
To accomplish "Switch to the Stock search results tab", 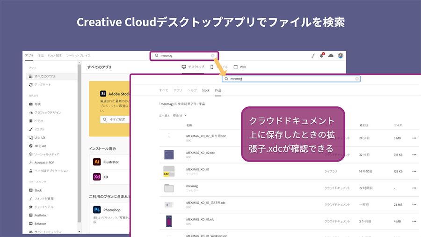I will pos(205,90).
